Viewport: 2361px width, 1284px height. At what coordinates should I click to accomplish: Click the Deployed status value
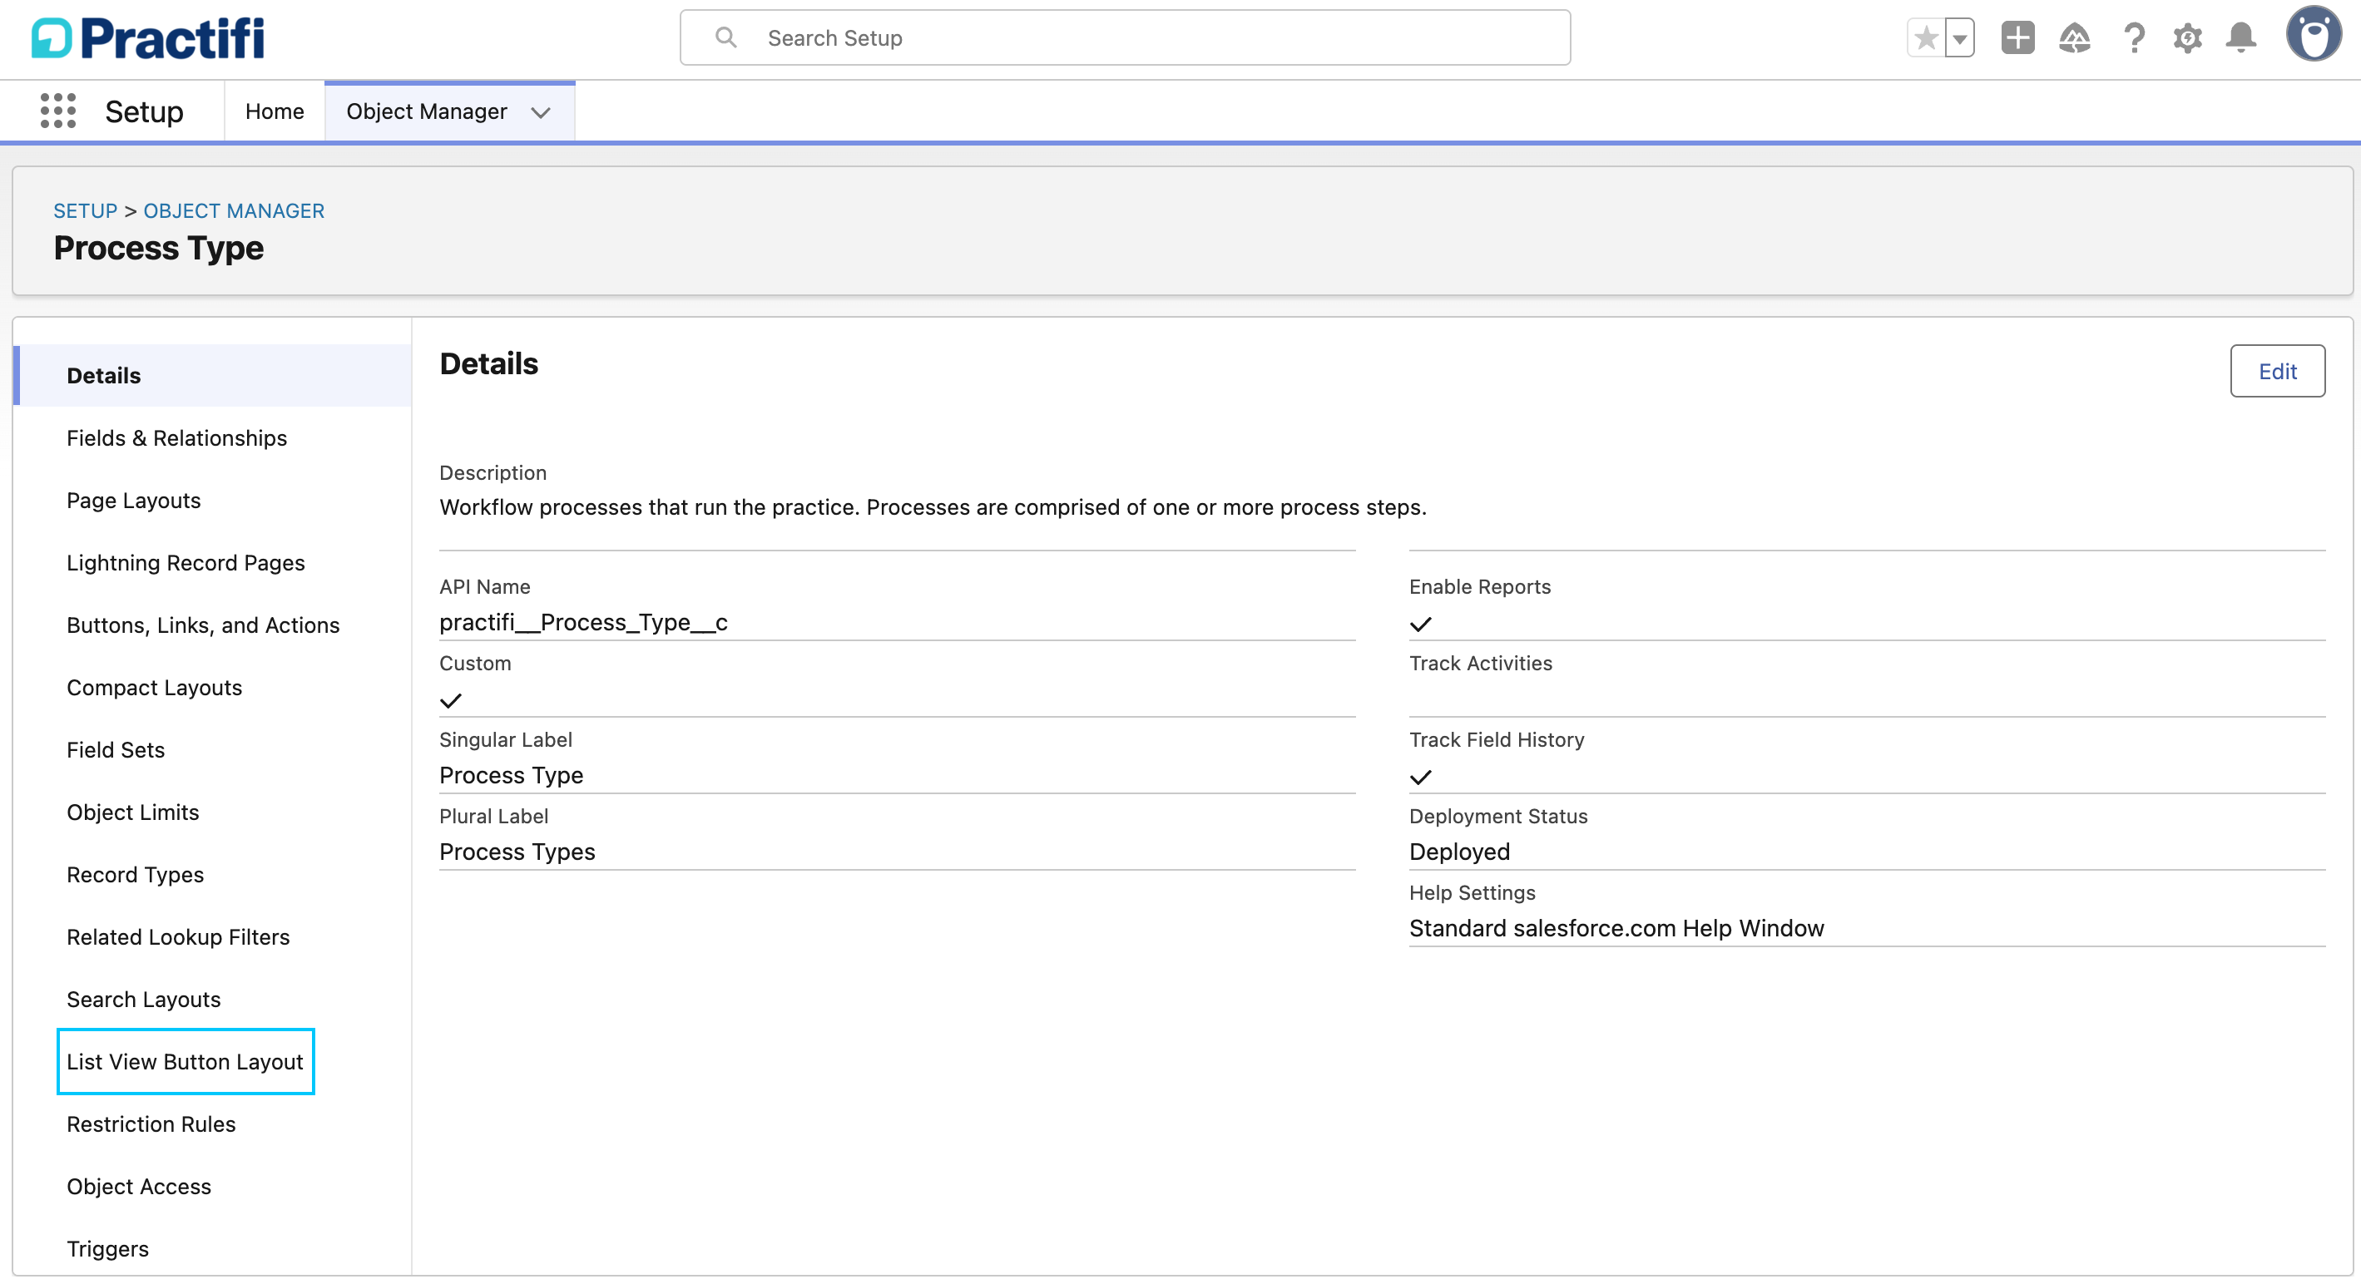point(1459,852)
